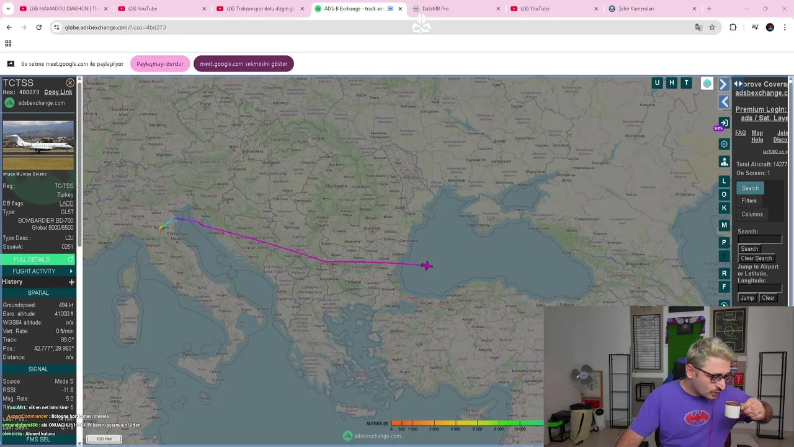Toggle the sidebar width double-arrow icon
The height and width of the screenshot is (447, 794).
click(738, 84)
